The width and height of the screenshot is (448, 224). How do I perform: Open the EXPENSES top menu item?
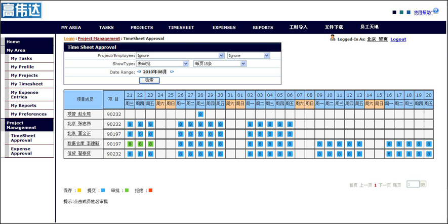click(224, 27)
